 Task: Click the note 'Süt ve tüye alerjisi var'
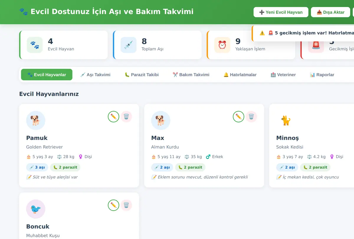point(52,177)
